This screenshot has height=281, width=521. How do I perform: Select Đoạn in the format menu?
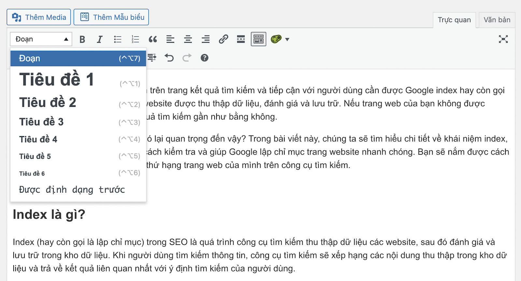coord(78,58)
